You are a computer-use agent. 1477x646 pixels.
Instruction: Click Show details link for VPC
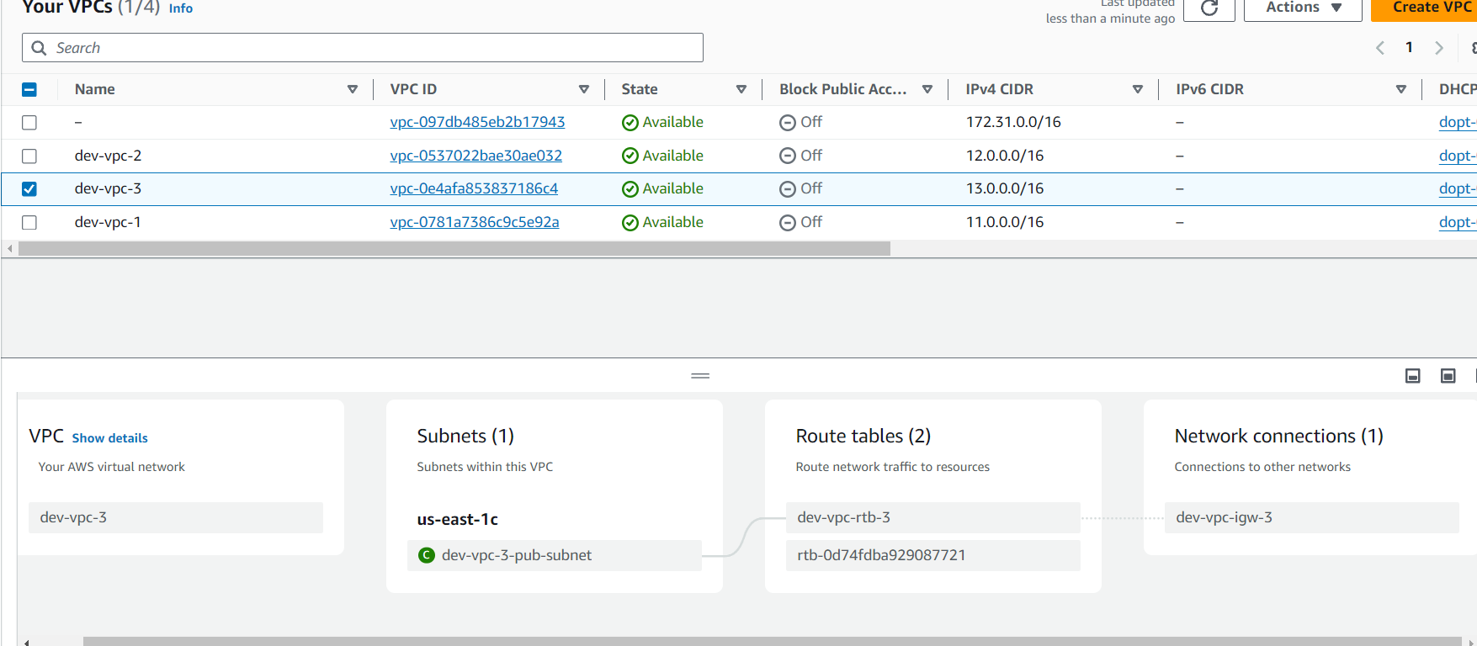109,438
